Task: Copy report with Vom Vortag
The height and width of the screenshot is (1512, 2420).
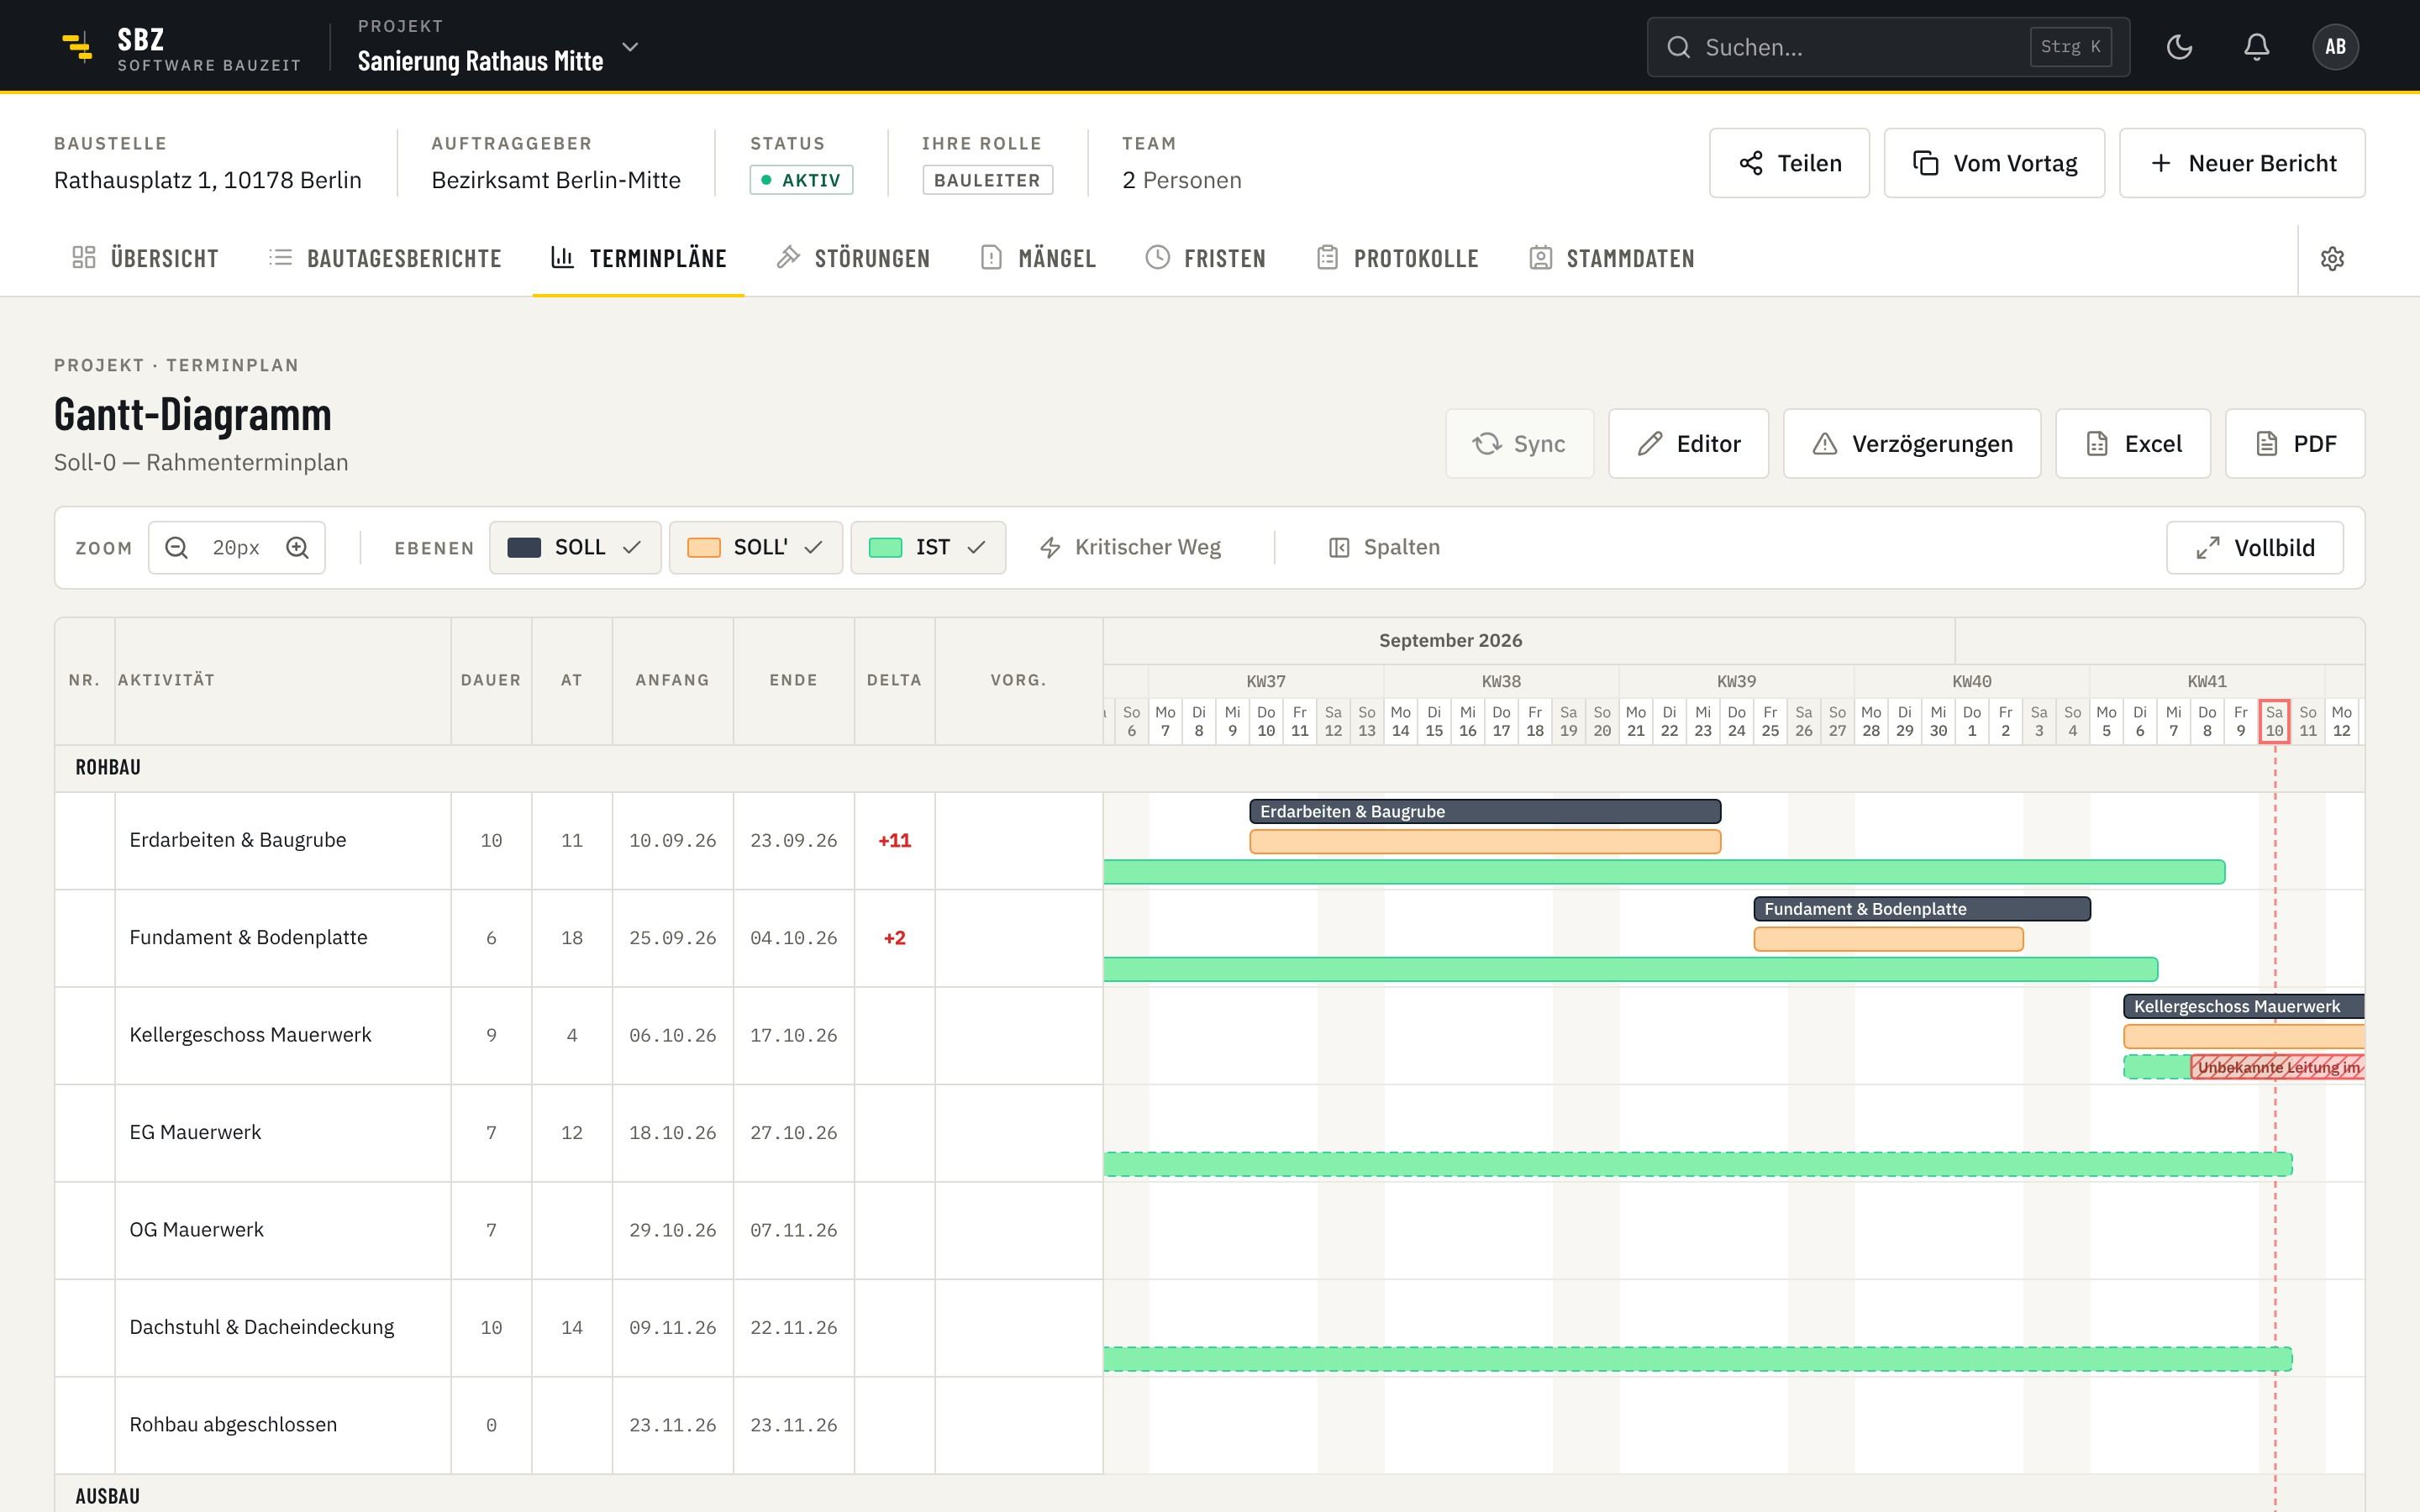Action: tap(1994, 163)
